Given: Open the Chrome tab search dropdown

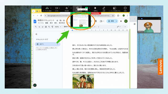Looking at the screenshot, I should pos(34,11).
